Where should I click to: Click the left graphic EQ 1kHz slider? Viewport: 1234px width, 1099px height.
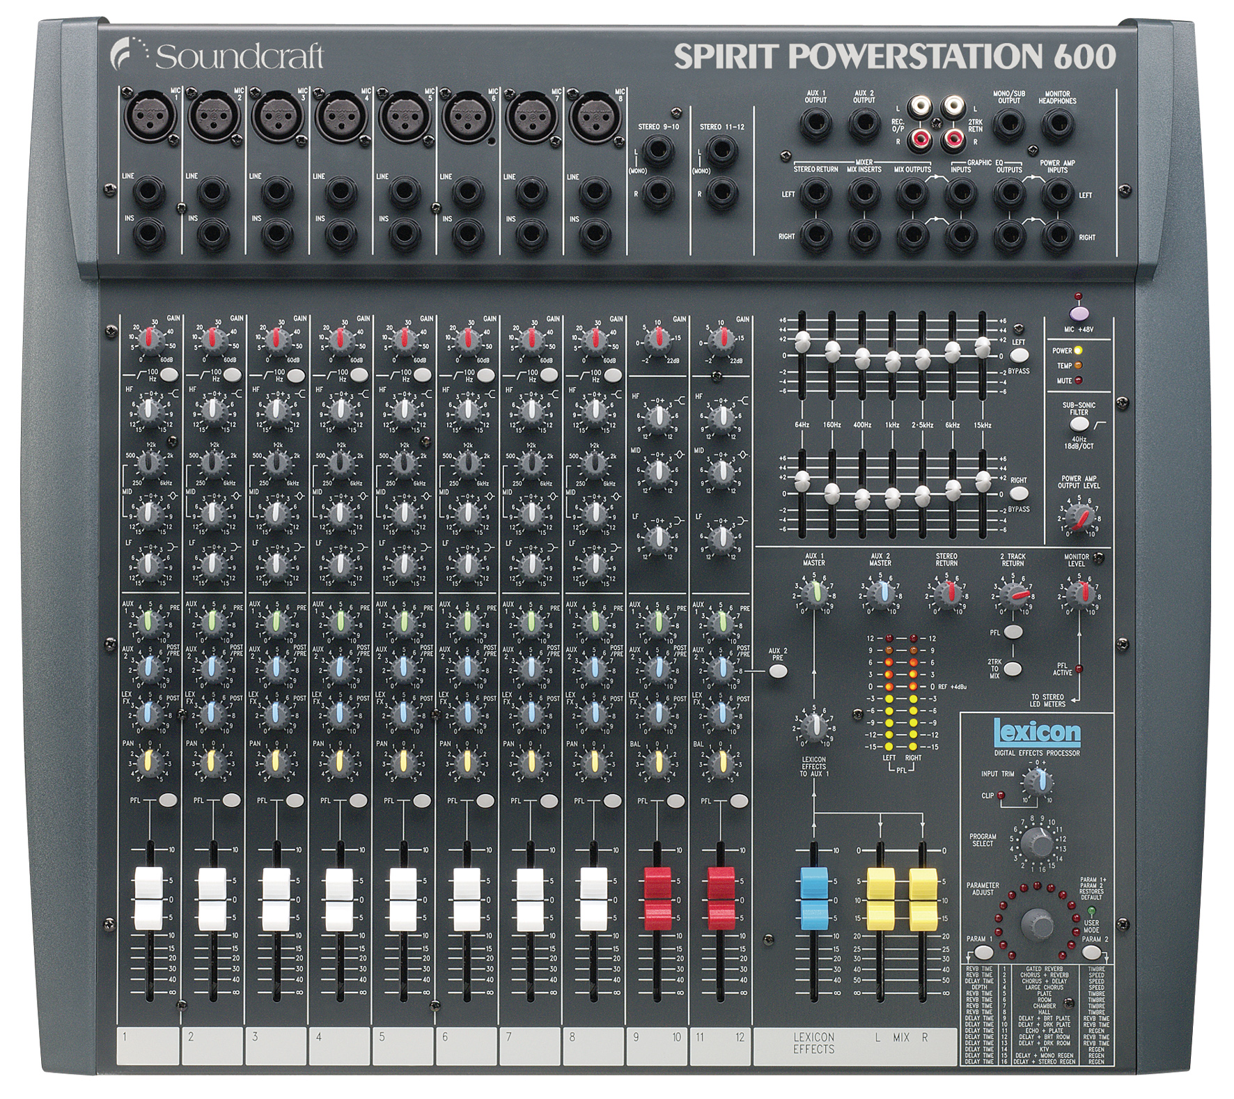[x=893, y=360]
